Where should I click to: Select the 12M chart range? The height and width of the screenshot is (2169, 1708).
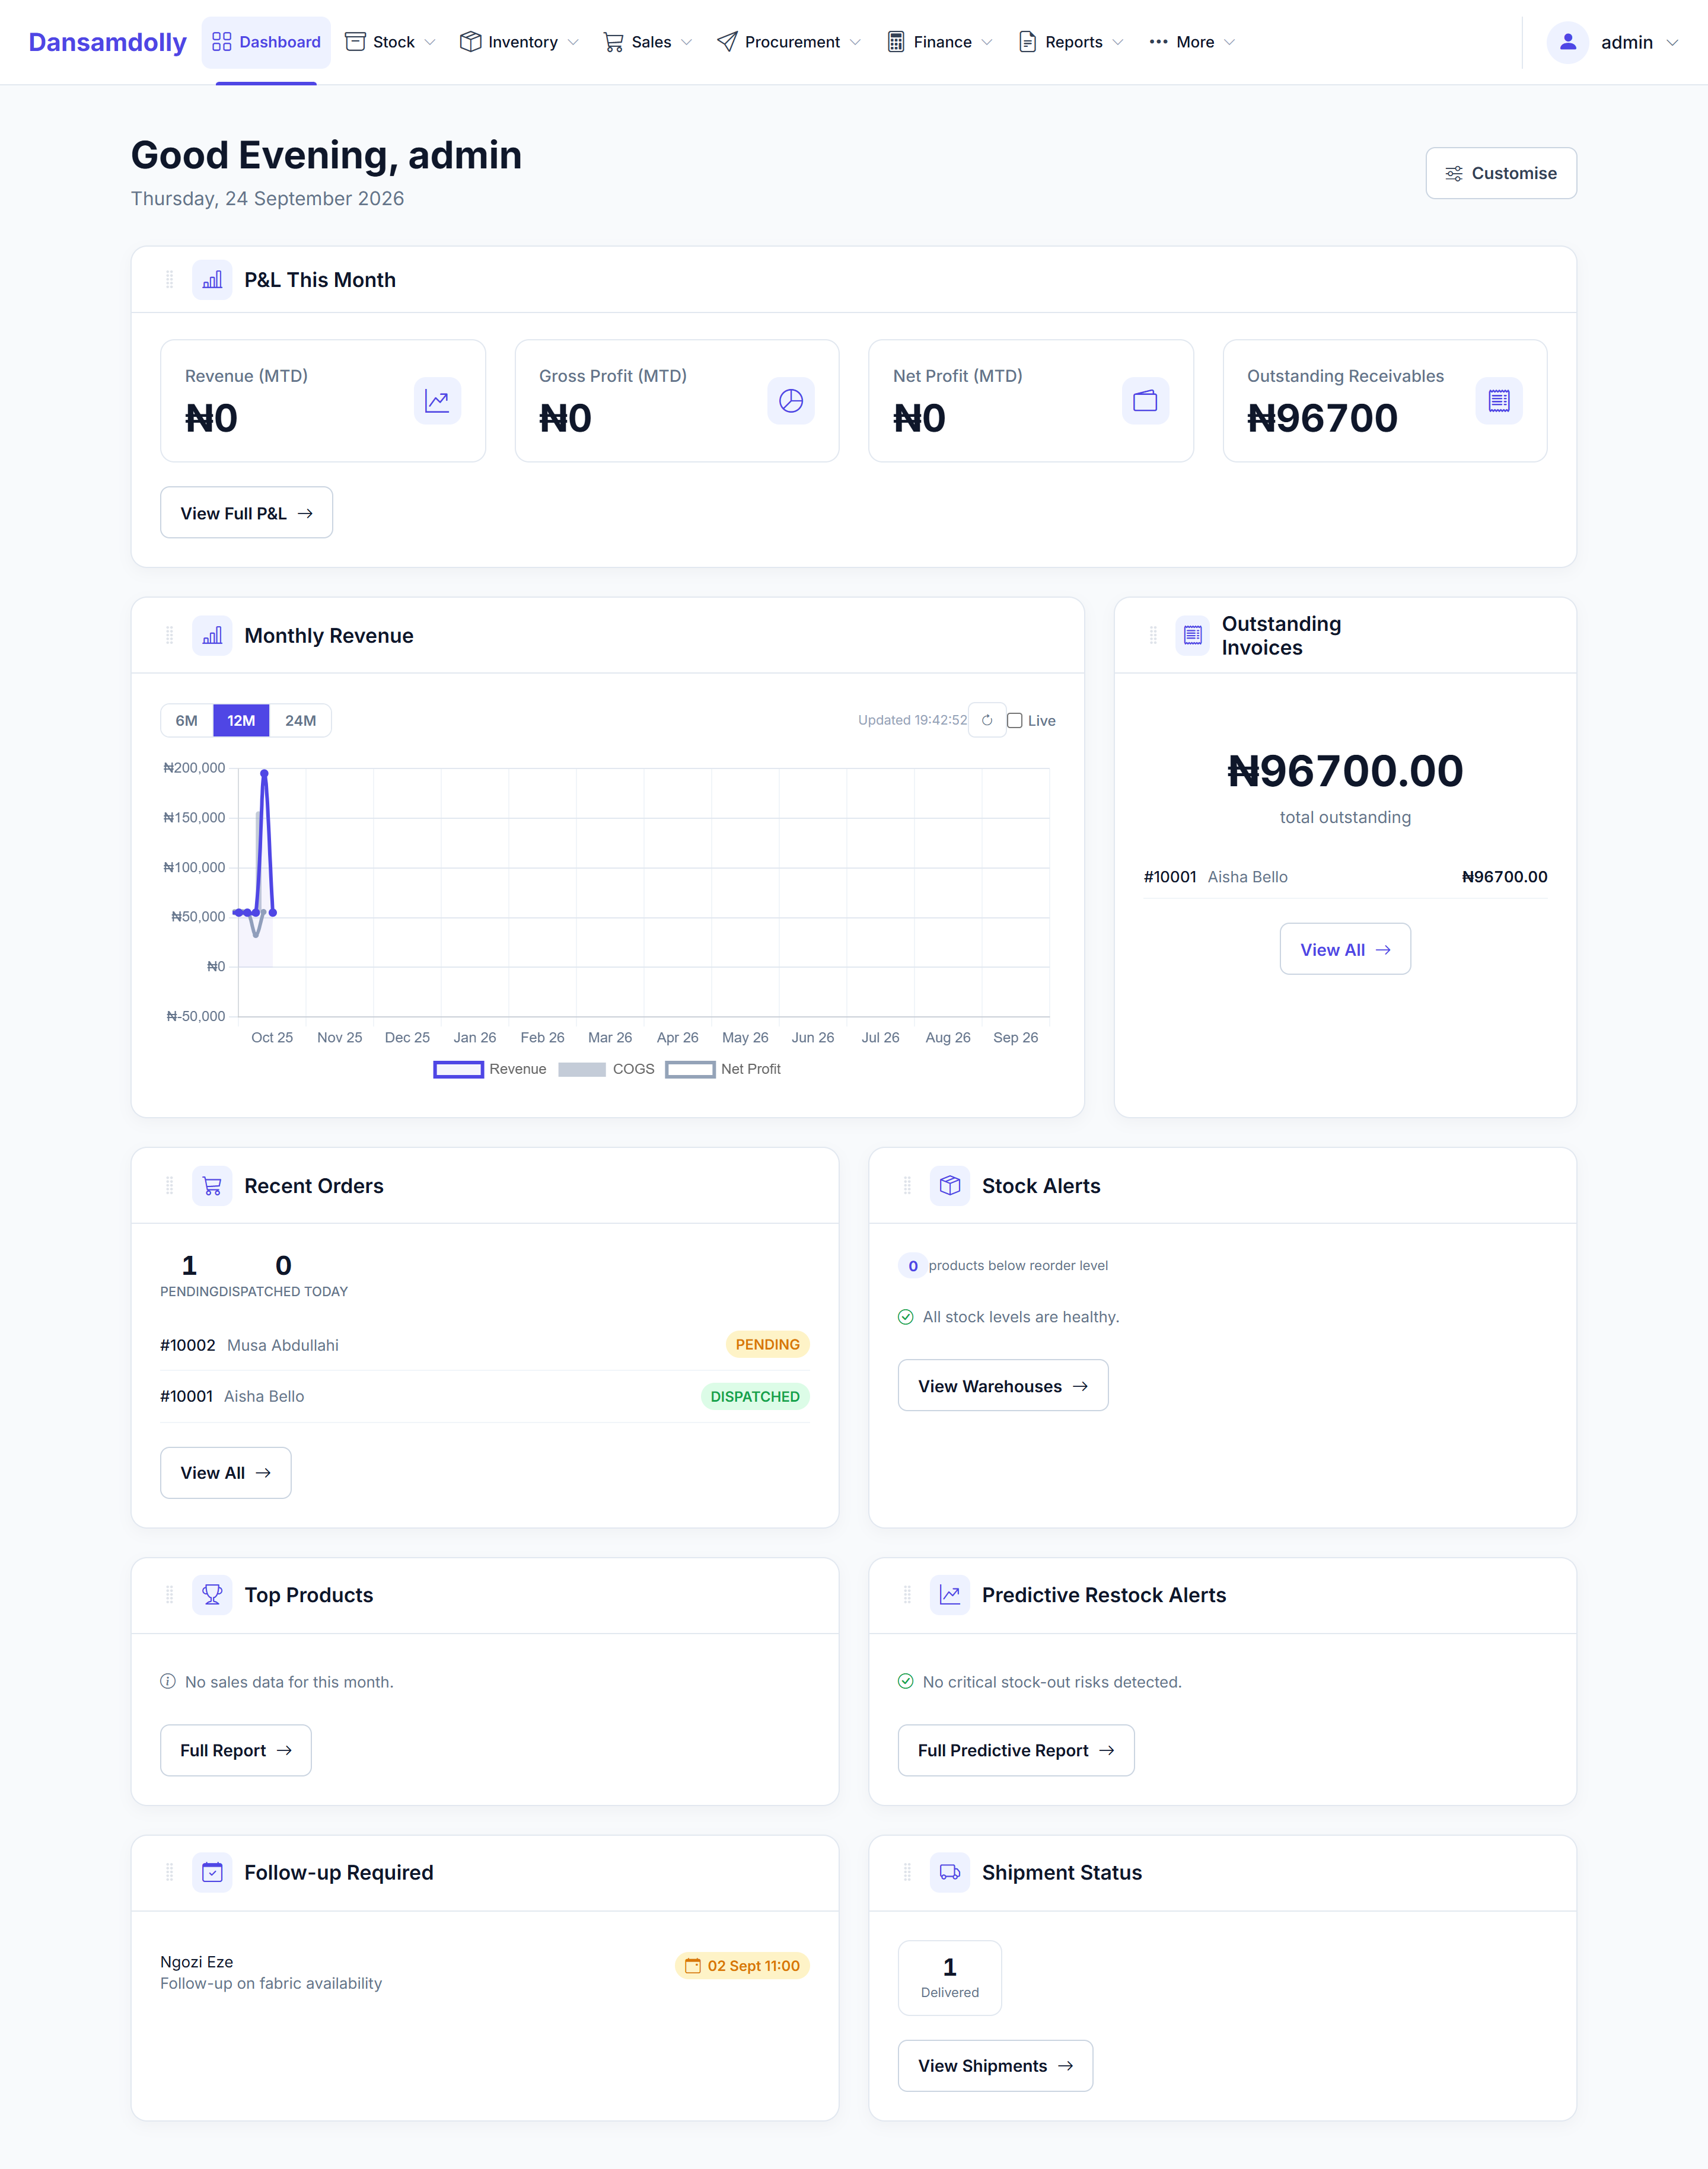(241, 720)
